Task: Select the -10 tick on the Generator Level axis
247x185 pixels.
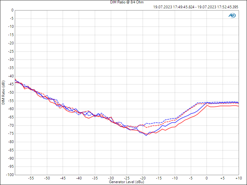Action: pos(175,178)
